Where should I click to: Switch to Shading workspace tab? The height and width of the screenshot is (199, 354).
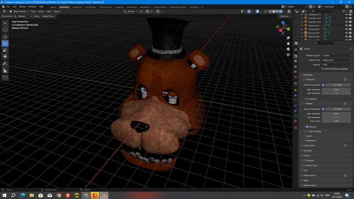pos(119,7)
